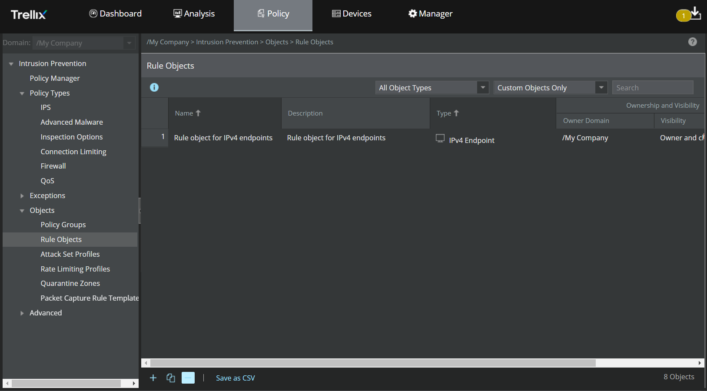Screen dimensions: 707x391
Task: Click the Search input field
Action: [653, 87]
